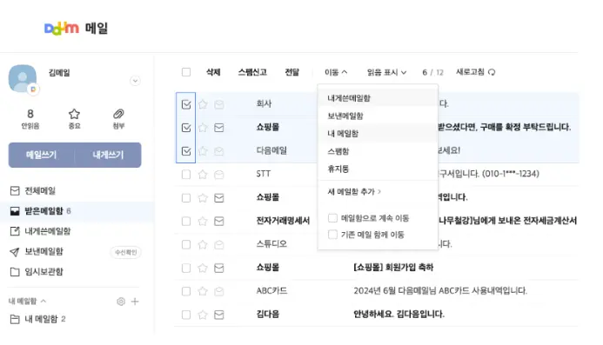The height and width of the screenshot is (345, 603).
Task: Uncheck the 다음메일 row checkbox
Action: (x=186, y=151)
